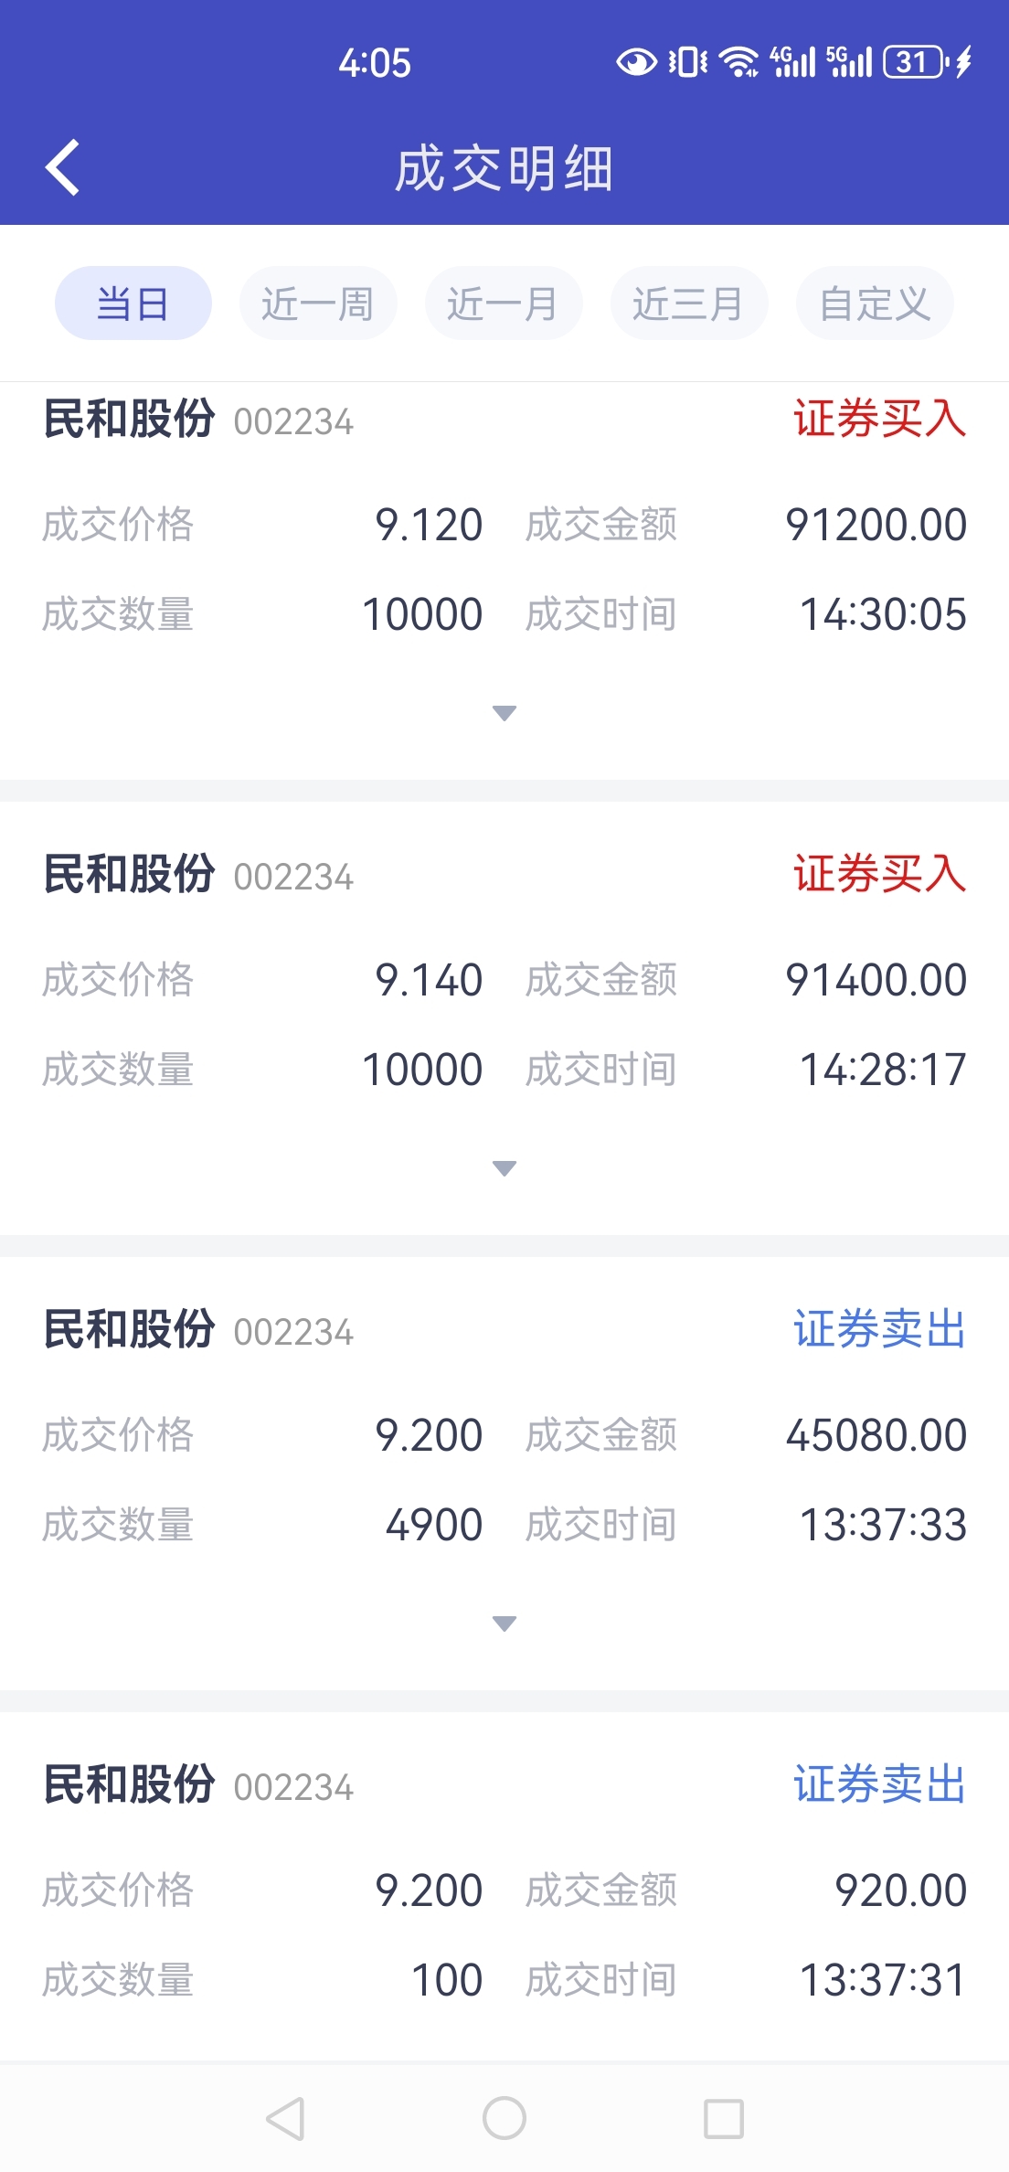Image resolution: width=1009 pixels, height=2172 pixels.
Task: Tap the Android home circle button
Action: [x=504, y=2118]
